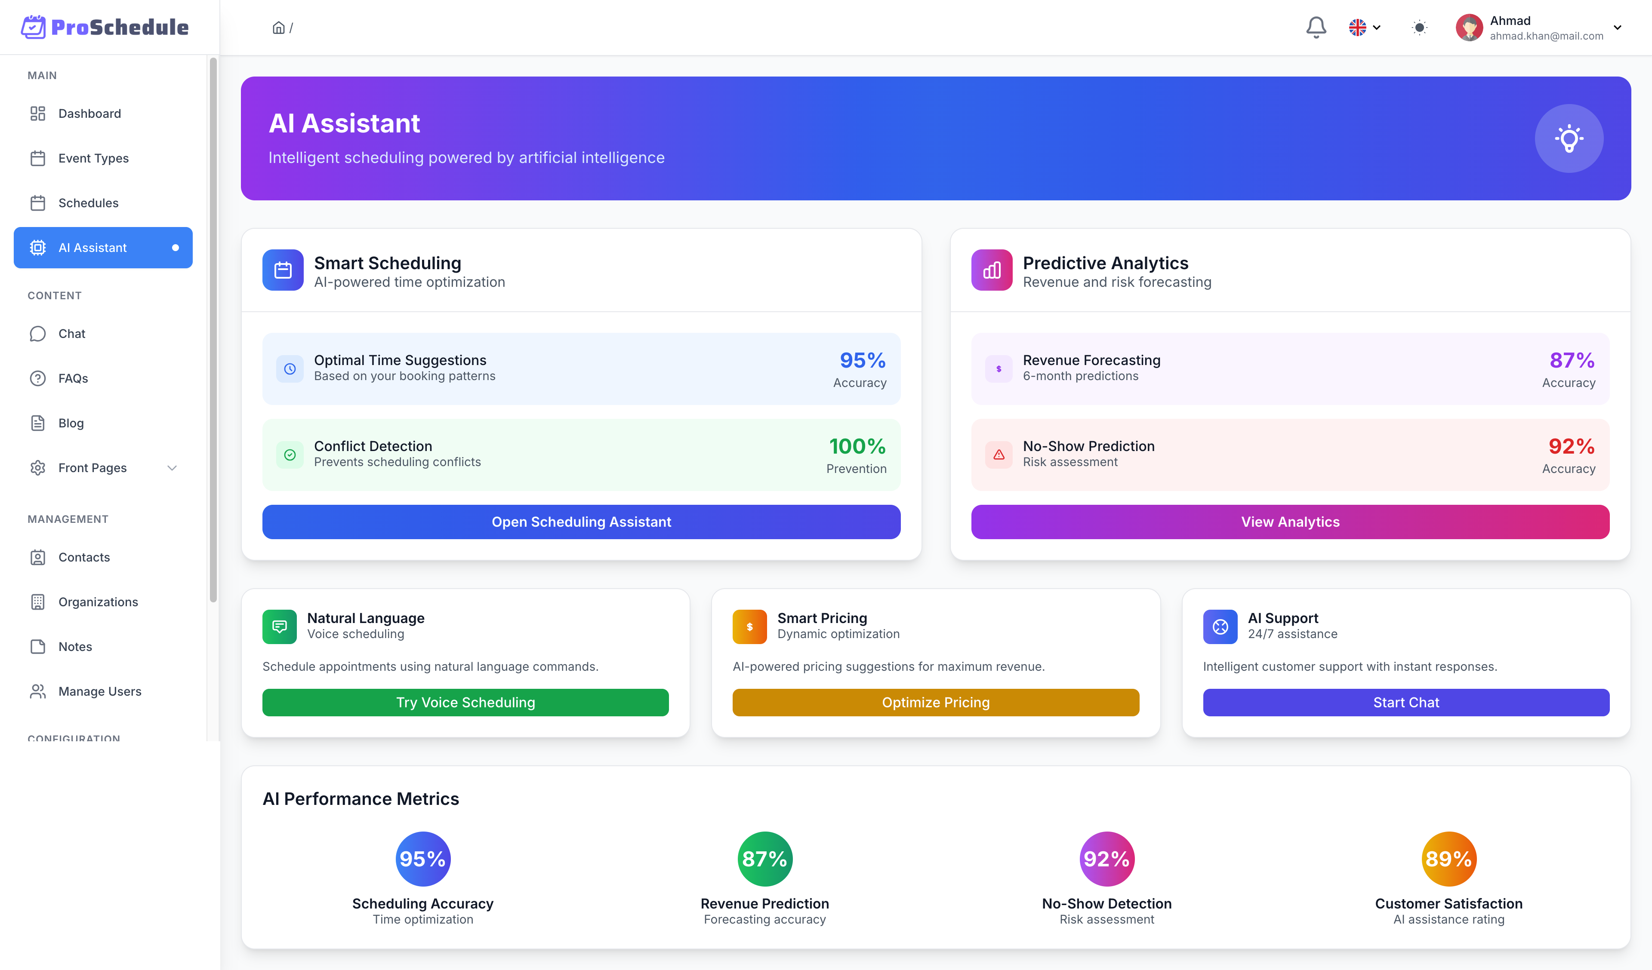The height and width of the screenshot is (970, 1652).
Task: Click the notification bell icon
Action: click(1316, 28)
